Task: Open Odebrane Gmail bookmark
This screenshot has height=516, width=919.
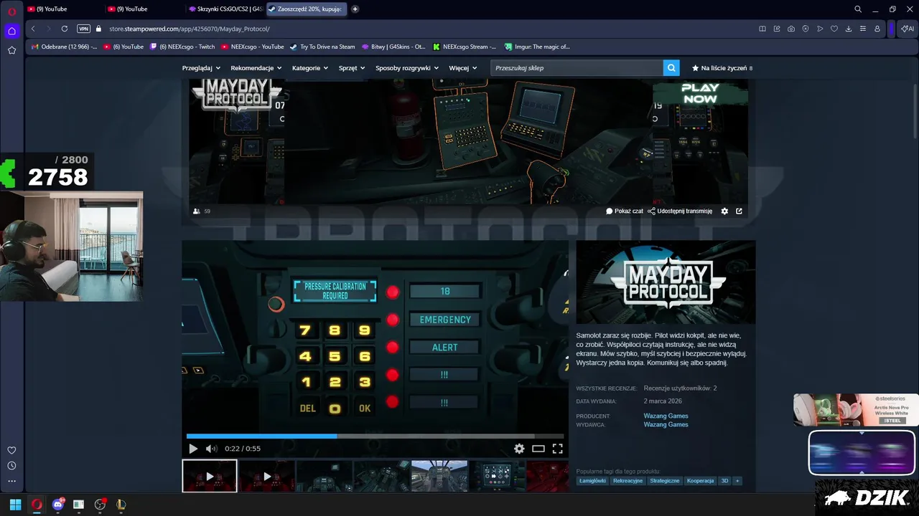Action: 64,47
